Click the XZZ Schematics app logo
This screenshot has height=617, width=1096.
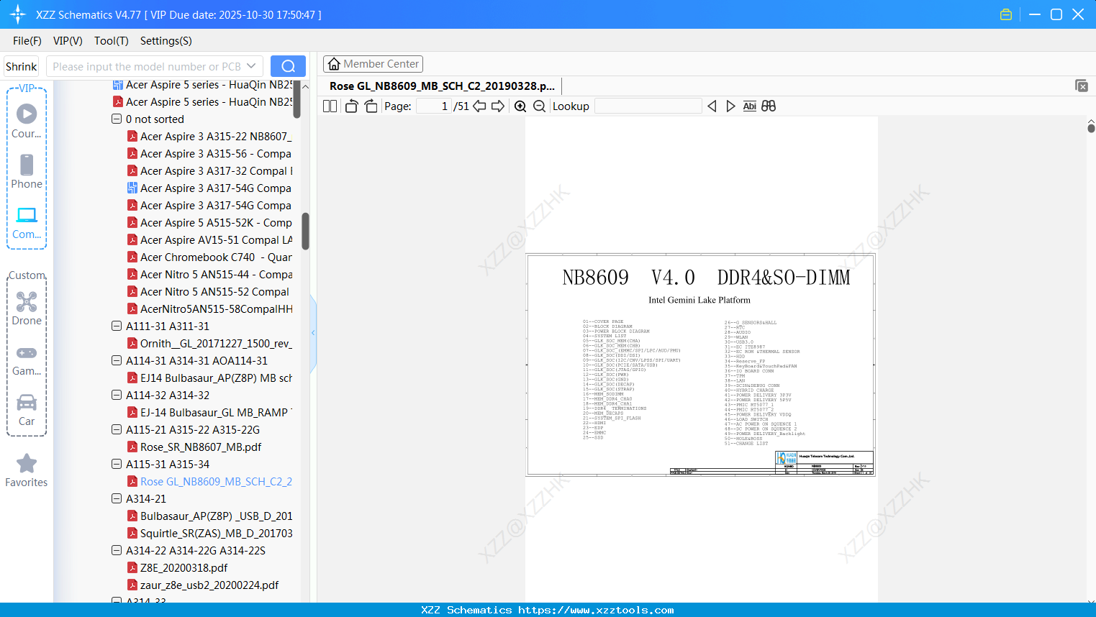point(18,14)
